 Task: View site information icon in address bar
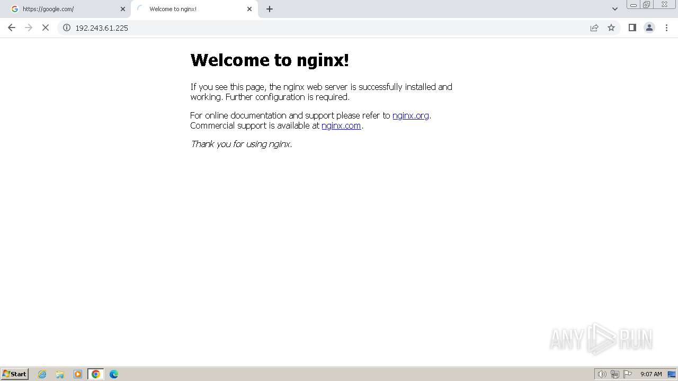67,28
